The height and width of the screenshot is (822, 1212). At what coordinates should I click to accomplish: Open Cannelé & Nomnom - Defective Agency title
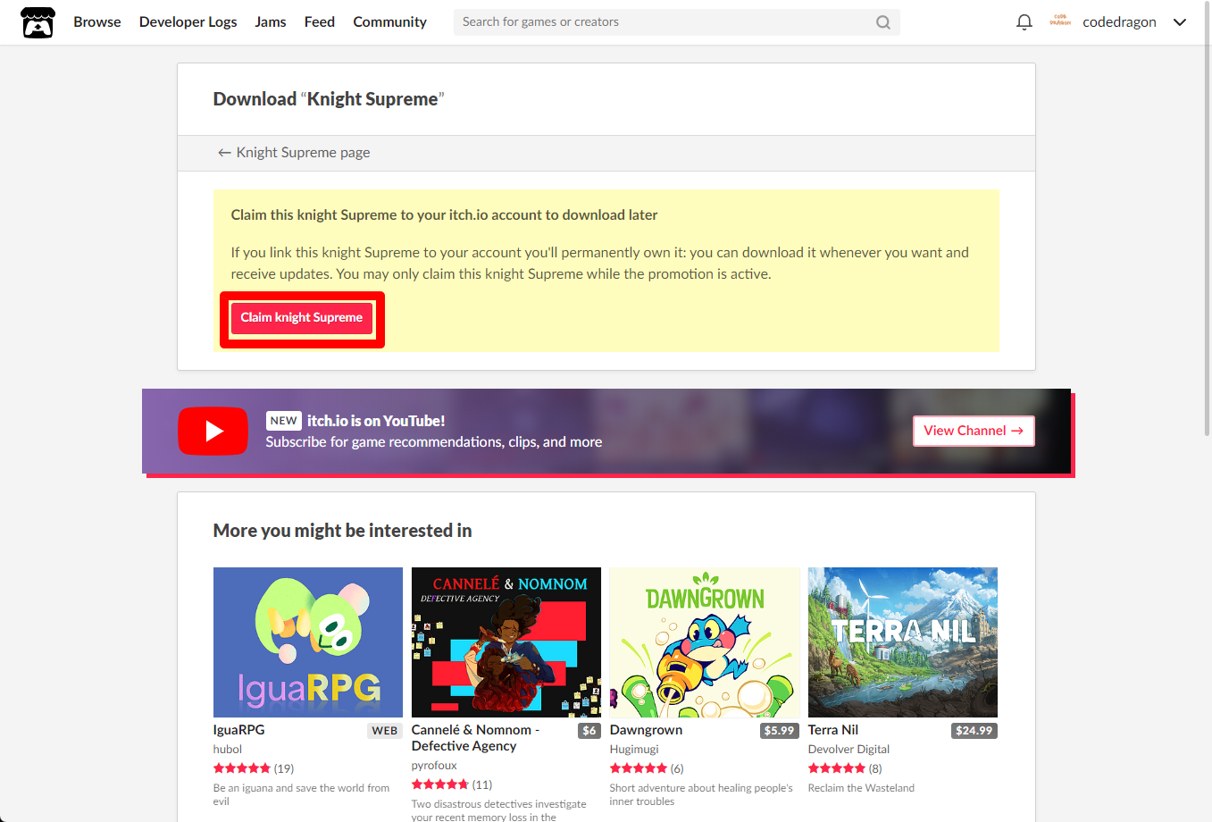tap(475, 738)
